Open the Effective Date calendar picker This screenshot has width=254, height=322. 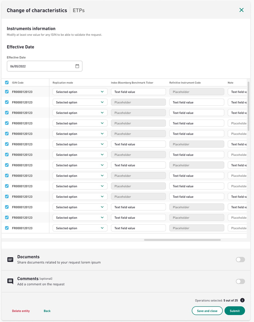coord(77,66)
